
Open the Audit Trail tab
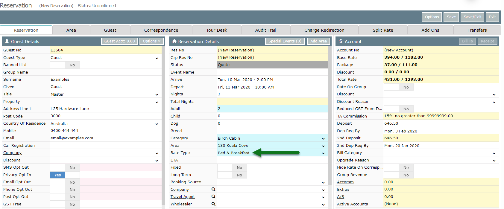pos(266,30)
